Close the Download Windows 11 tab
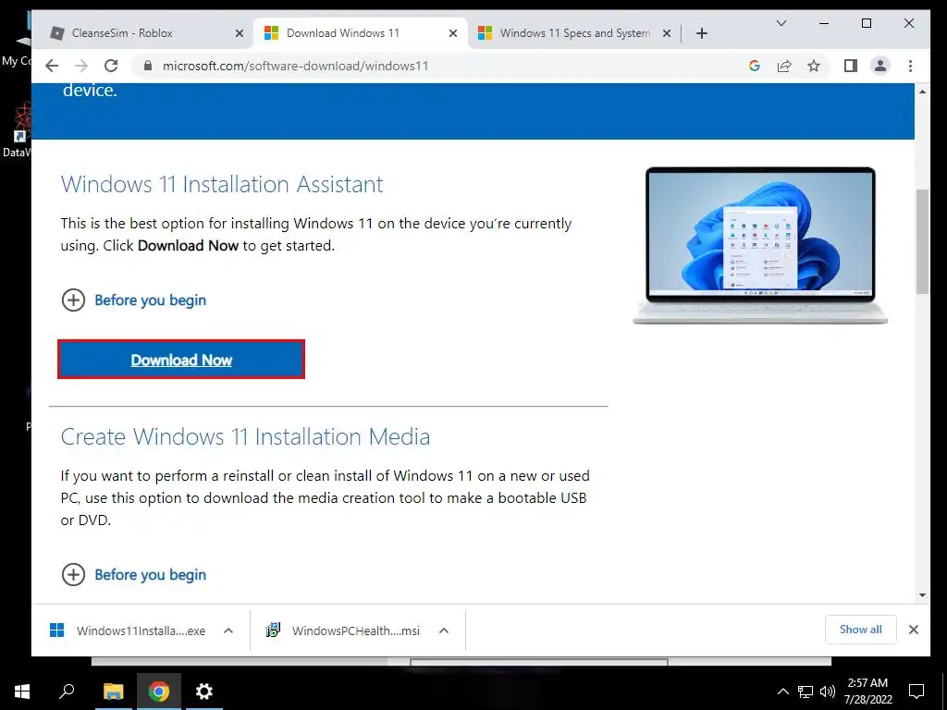947x710 pixels. pyautogui.click(x=453, y=33)
